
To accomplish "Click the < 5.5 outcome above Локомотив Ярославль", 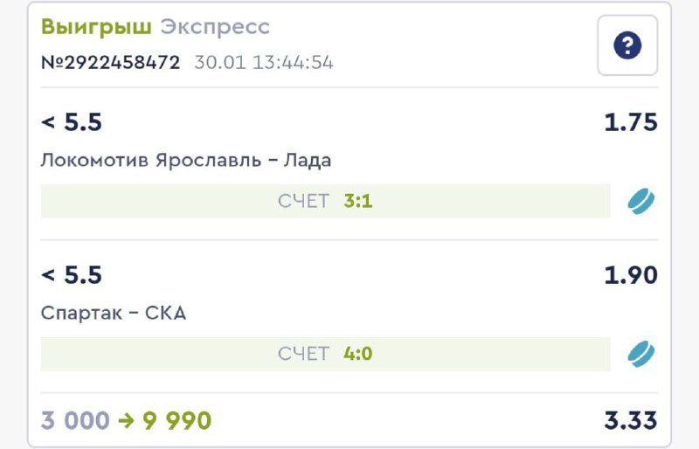I will [x=72, y=122].
